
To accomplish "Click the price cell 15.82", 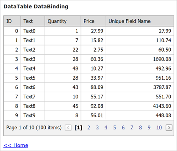I will pyautogui.click(x=94, y=40).
